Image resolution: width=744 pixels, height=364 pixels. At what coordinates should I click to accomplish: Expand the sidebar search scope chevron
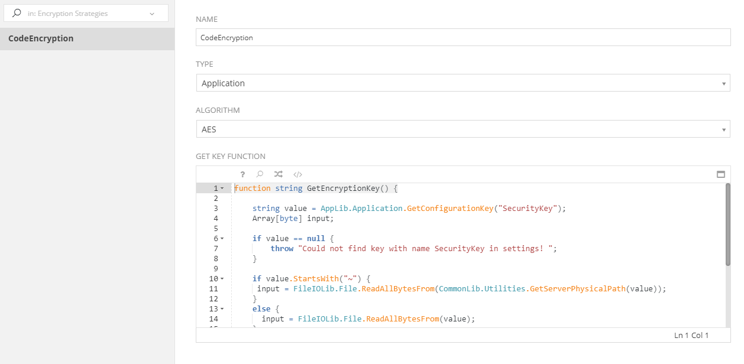pyautogui.click(x=152, y=14)
